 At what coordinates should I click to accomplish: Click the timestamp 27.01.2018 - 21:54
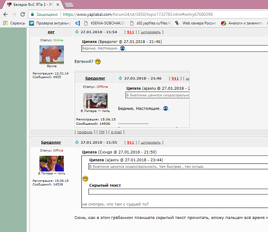tap(99, 32)
